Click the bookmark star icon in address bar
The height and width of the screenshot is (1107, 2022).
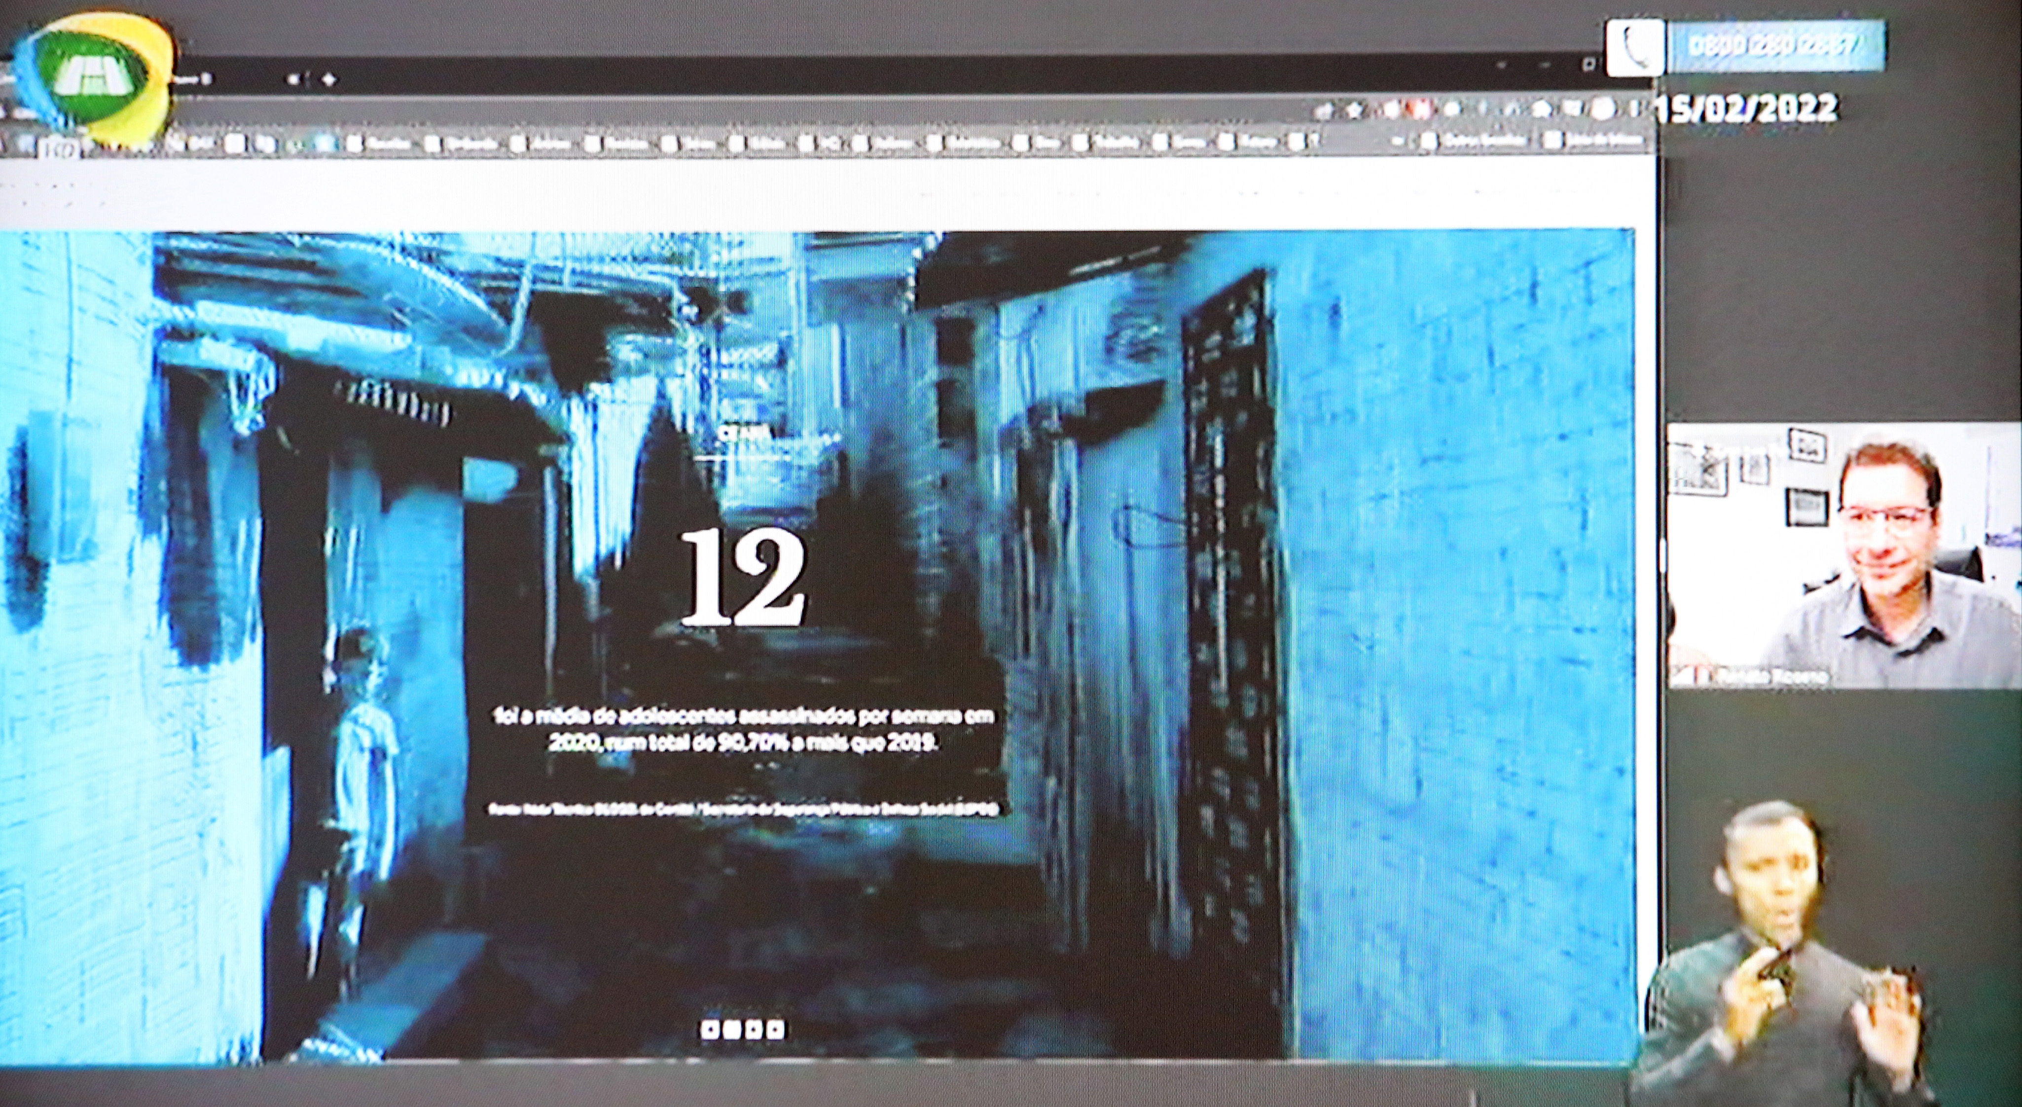[x=1355, y=111]
